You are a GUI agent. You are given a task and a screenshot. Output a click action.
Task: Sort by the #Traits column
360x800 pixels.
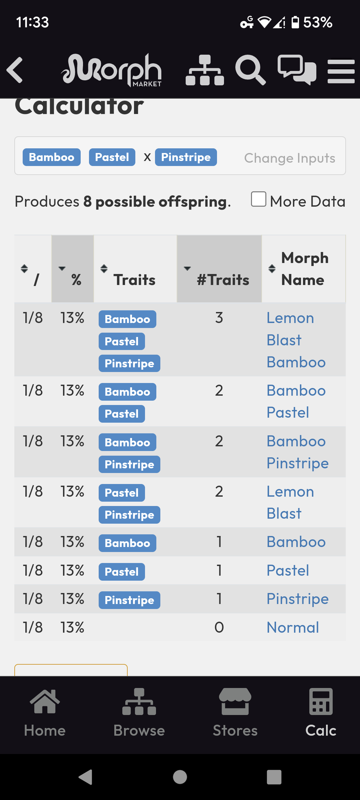point(219,269)
